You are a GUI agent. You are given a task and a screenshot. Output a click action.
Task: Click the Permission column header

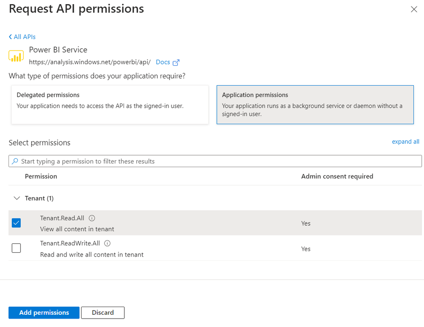(x=41, y=176)
